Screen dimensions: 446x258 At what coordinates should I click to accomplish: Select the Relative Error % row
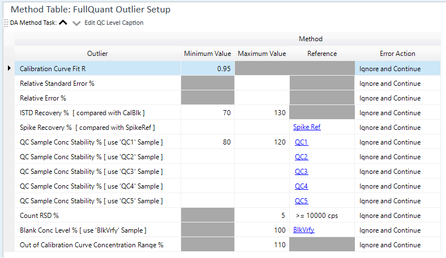pos(97,98)
